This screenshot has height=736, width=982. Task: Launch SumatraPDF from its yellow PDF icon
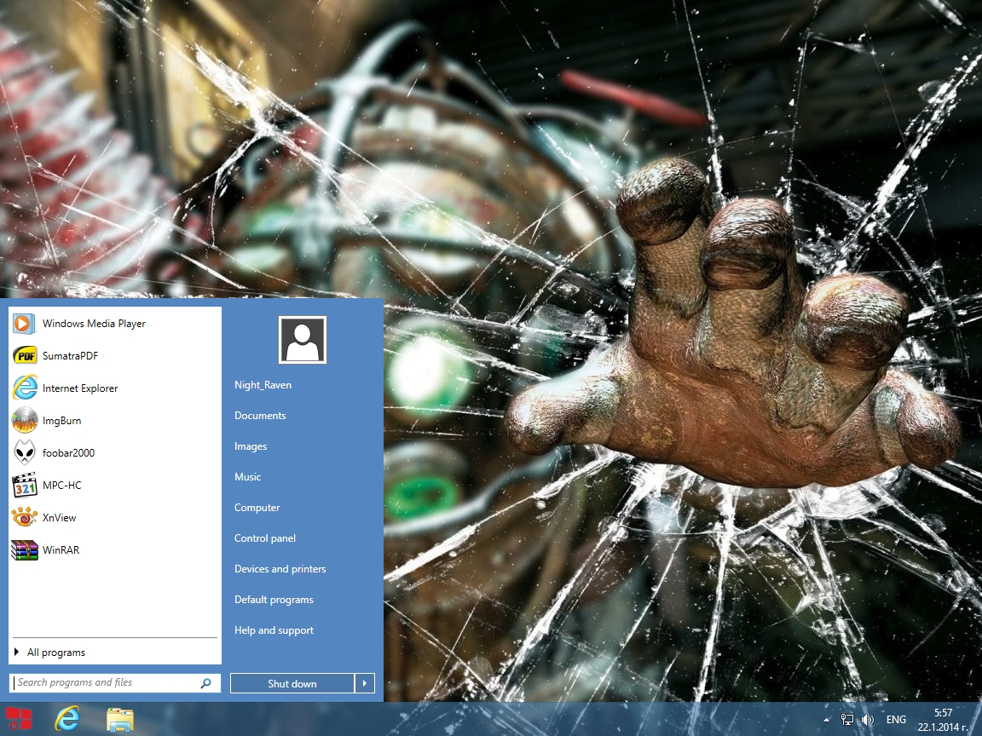tap(25, 356)
